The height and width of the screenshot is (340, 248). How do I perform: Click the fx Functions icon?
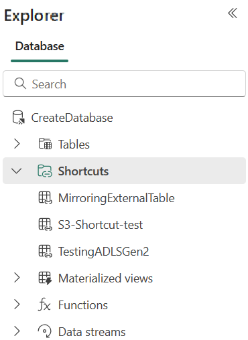point(44,305)
